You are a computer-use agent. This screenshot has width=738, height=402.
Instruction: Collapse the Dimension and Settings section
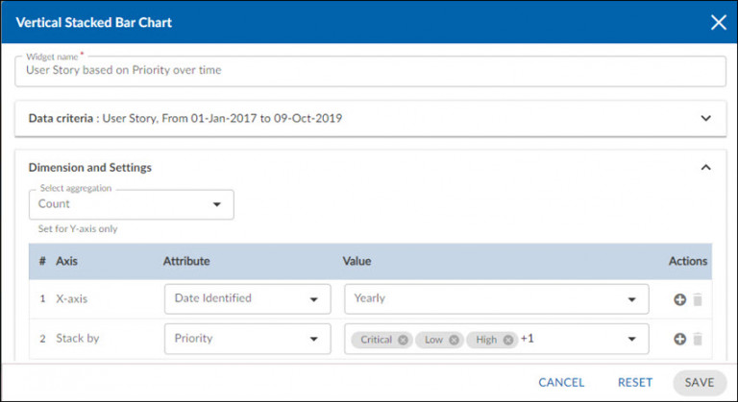pyautogui.click(x=706, y=167)
